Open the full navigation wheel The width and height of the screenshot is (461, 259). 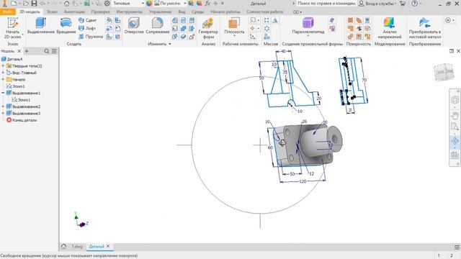455,100
